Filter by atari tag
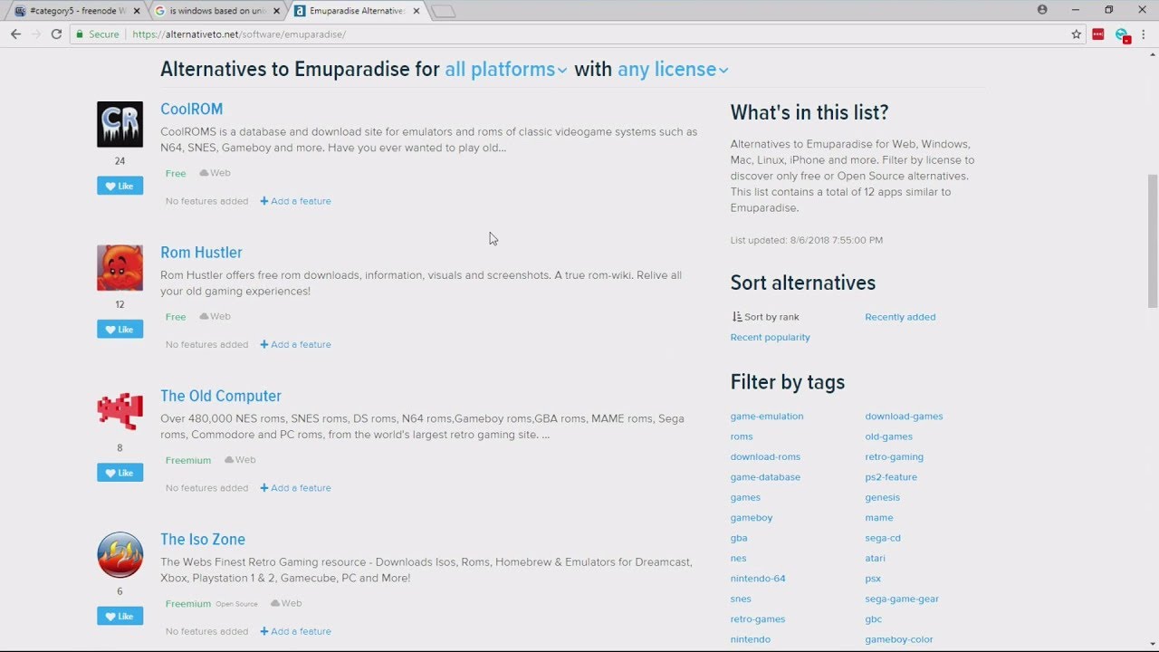The width and height of the screenshot is (1159, 652). 875,558
